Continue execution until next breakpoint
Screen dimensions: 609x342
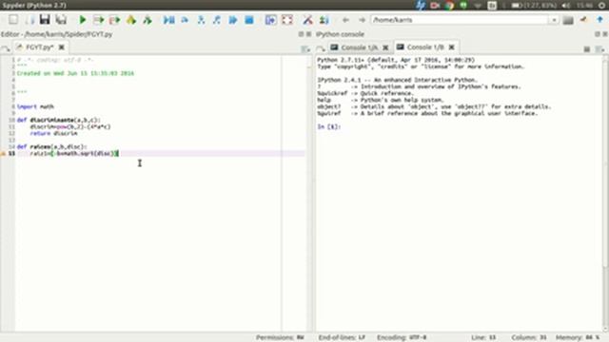pos(233,19)
